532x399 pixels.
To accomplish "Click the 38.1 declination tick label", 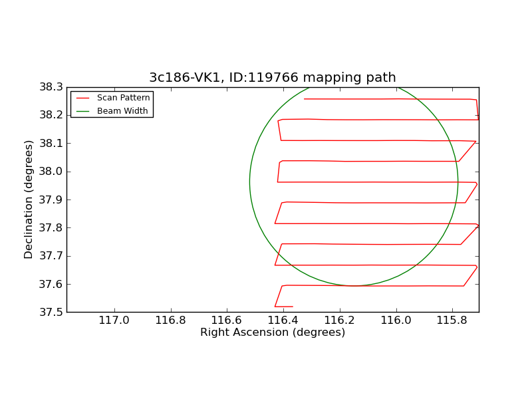I will tap(51, 144).
